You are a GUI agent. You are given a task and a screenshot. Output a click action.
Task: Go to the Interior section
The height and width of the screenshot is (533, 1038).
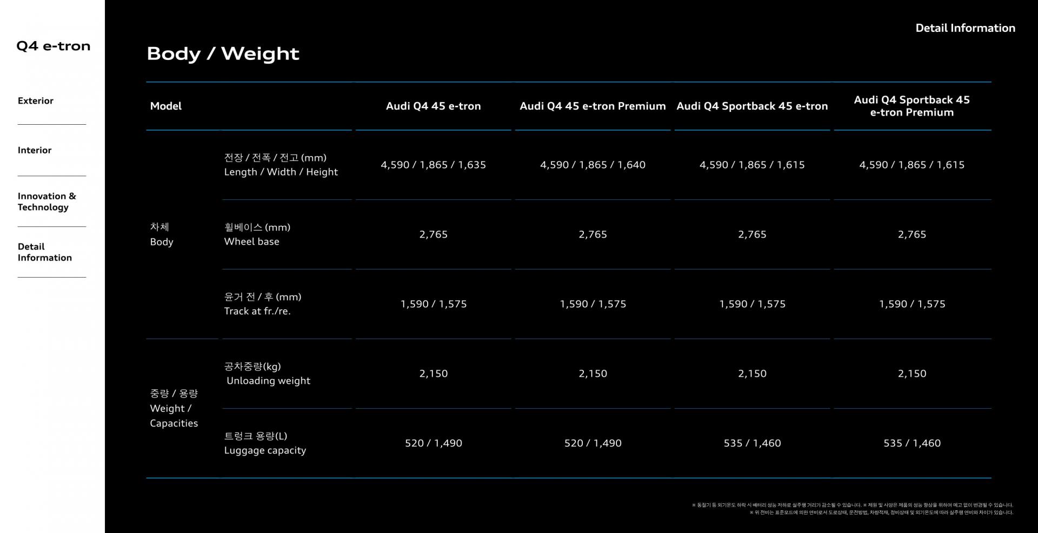coord(35,150)
